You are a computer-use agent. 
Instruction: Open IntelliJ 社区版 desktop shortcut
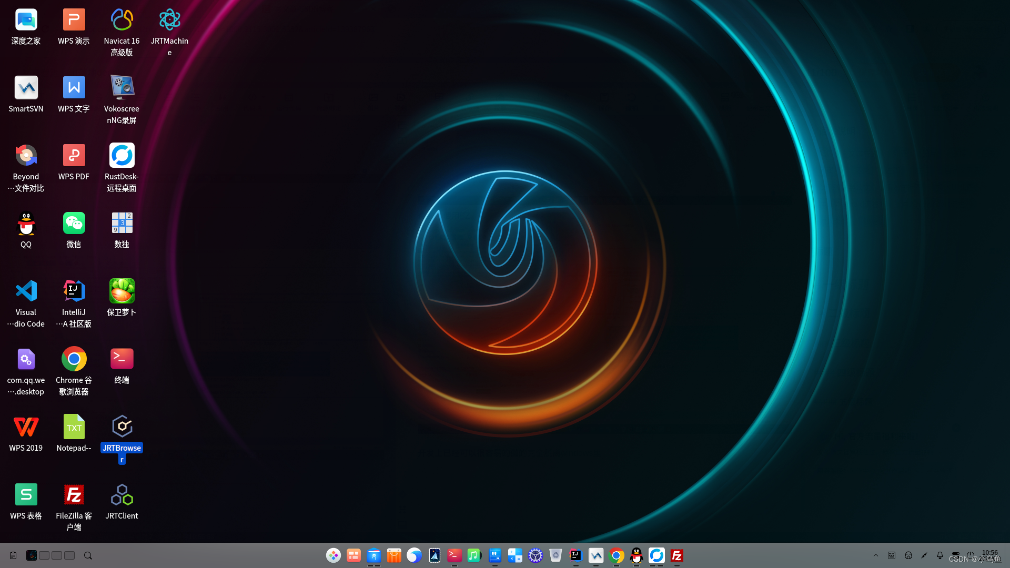(x=74, y=303)
